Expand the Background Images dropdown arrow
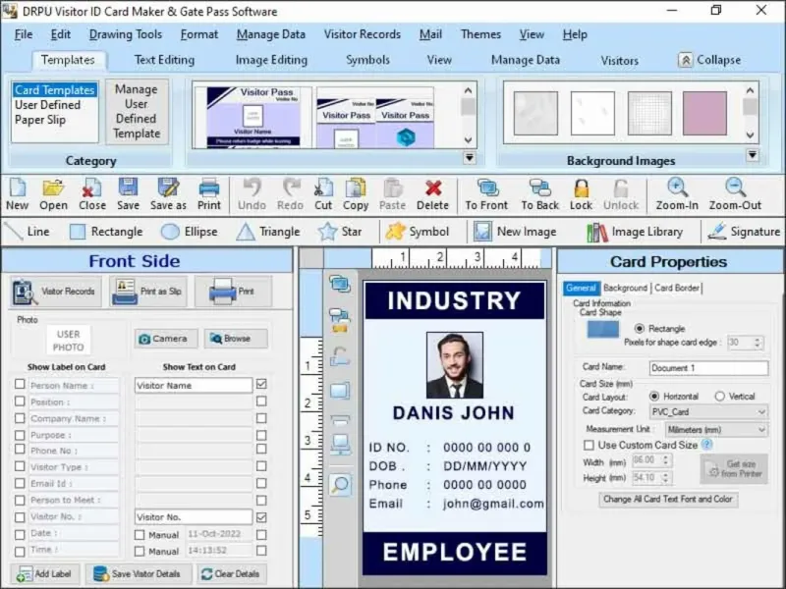The width and height of the screenshot is (786, 589). tap(752, 155)
